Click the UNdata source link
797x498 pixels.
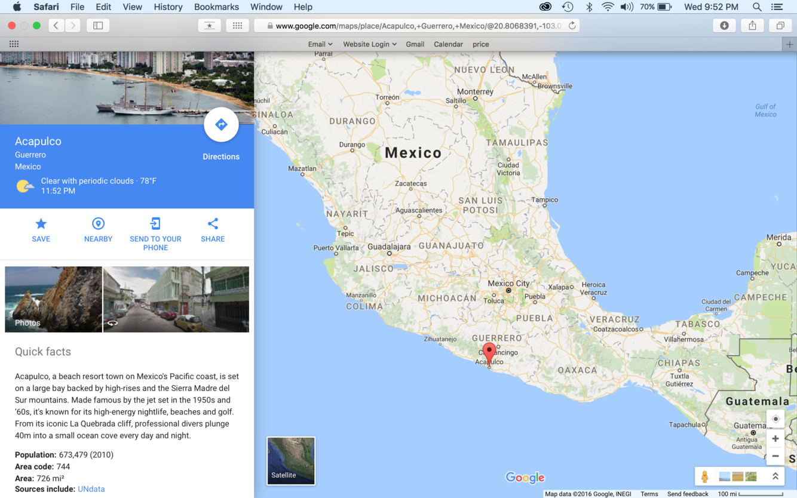[91, 489]
